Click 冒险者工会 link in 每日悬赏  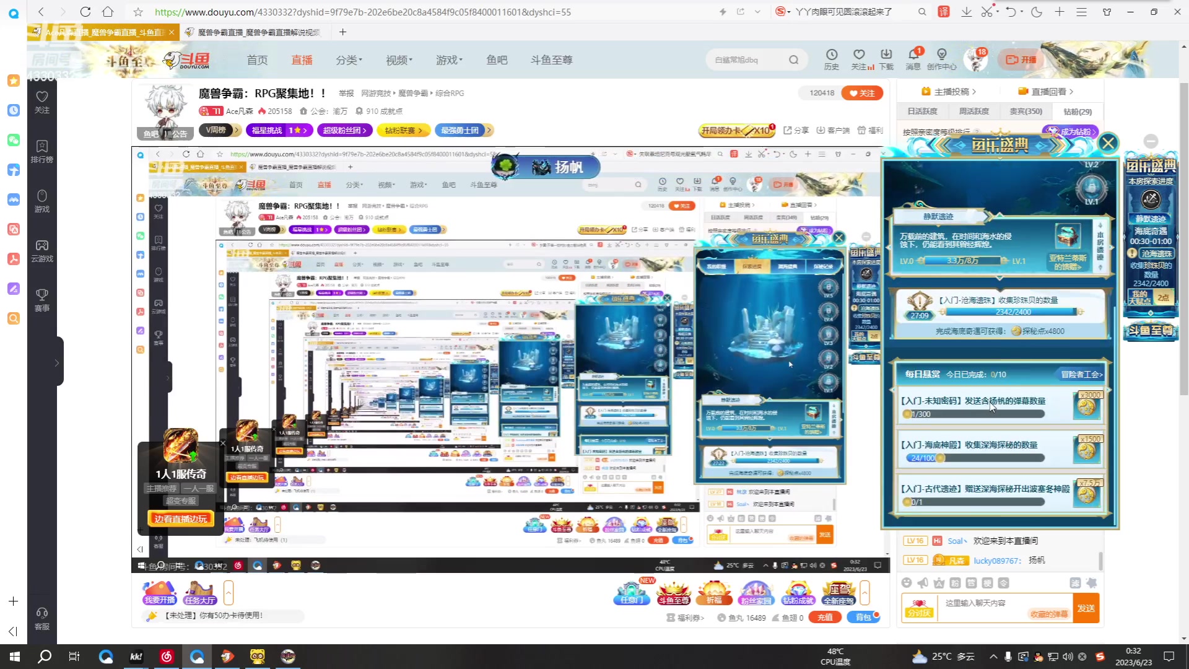[1081, 374]
